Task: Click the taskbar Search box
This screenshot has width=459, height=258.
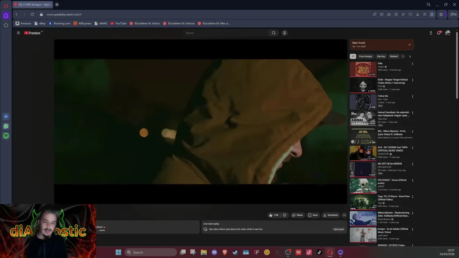Action: coord(151,252)
